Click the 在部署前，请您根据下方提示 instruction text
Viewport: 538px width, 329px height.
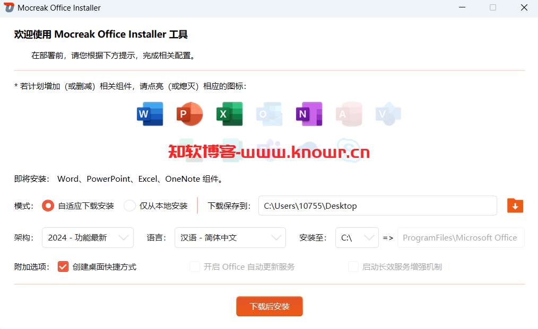click(114, 56)
